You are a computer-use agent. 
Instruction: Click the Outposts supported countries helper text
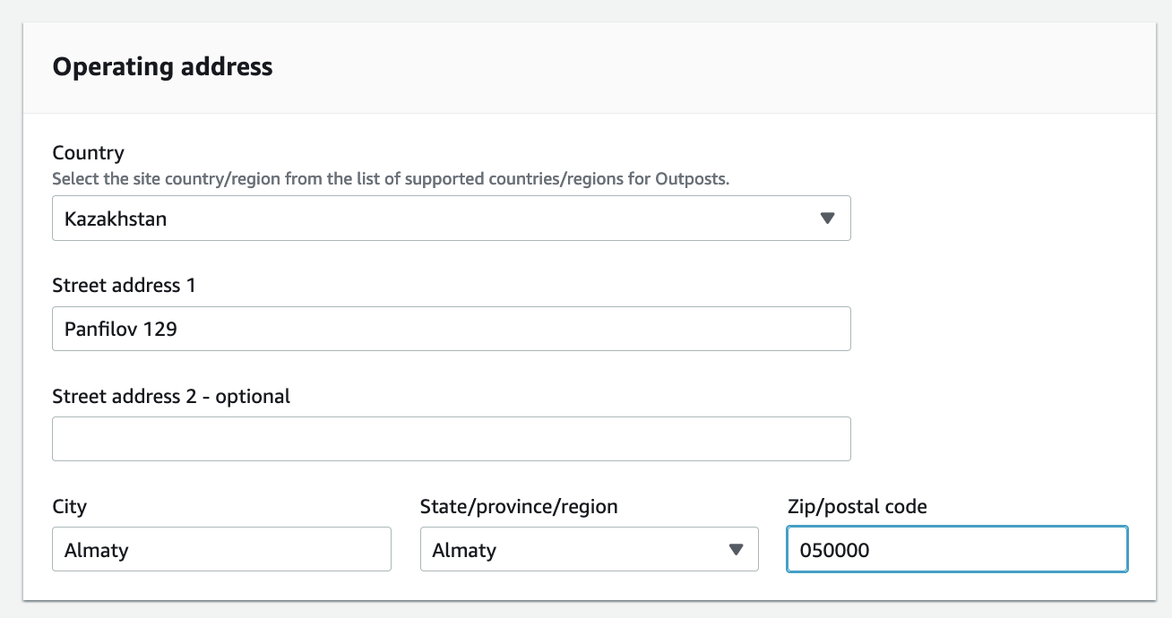pyautogui.click(x=391, y=178)
